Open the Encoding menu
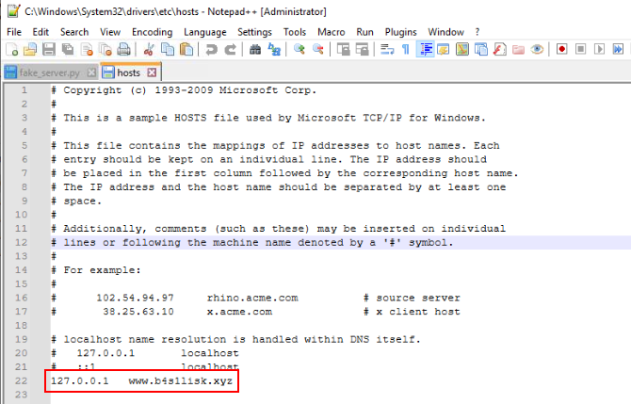 153,32
